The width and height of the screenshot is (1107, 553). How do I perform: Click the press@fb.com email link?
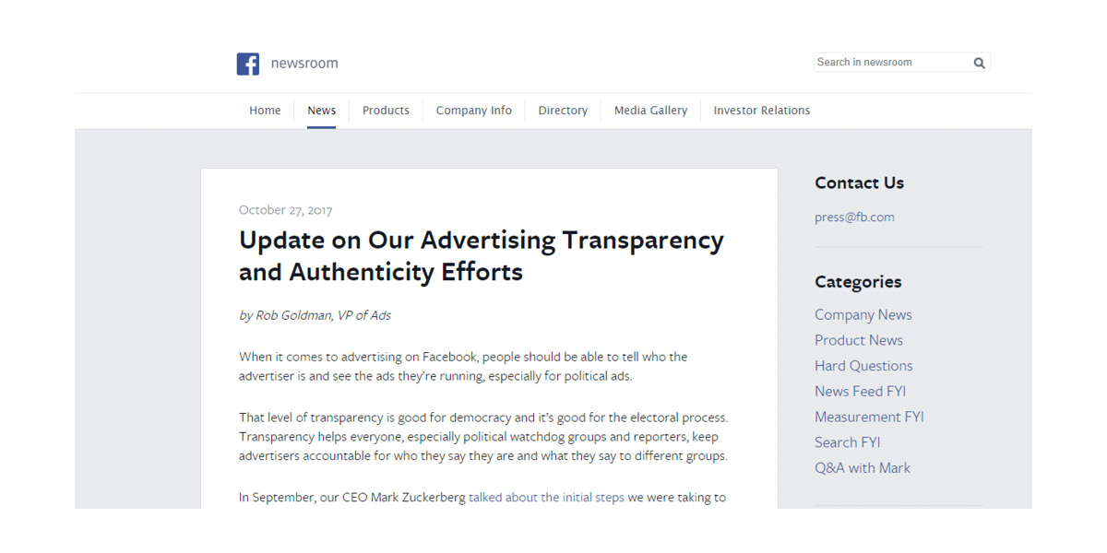tap(854, 218)
